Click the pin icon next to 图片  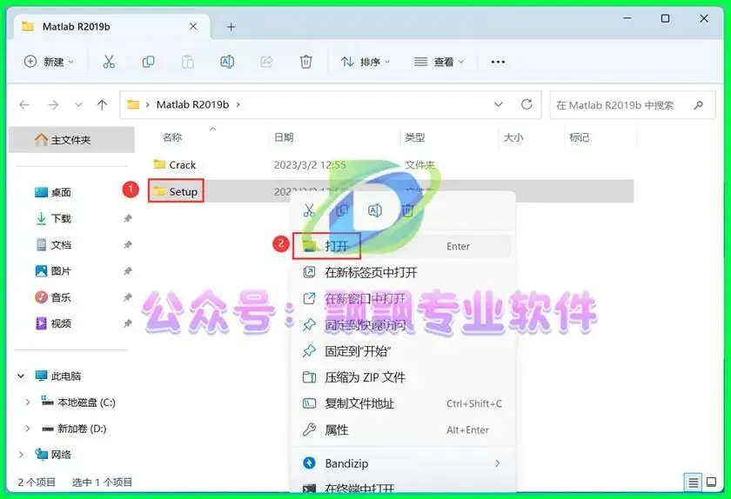pyautogui.click(x=127, y=270)
